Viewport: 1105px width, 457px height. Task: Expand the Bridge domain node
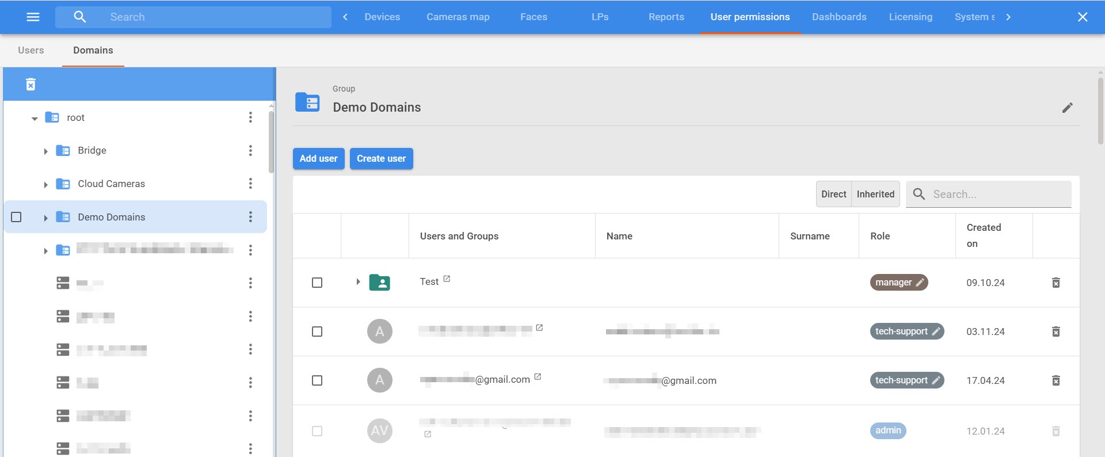coord(45,151)
